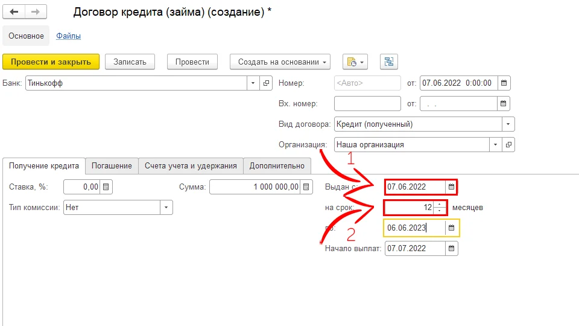Image resolution: width=579 pixels, height=326 pixels.
Task: Increase the loan term months stepper
Action: pyautogui.click(x=440, y=205)
